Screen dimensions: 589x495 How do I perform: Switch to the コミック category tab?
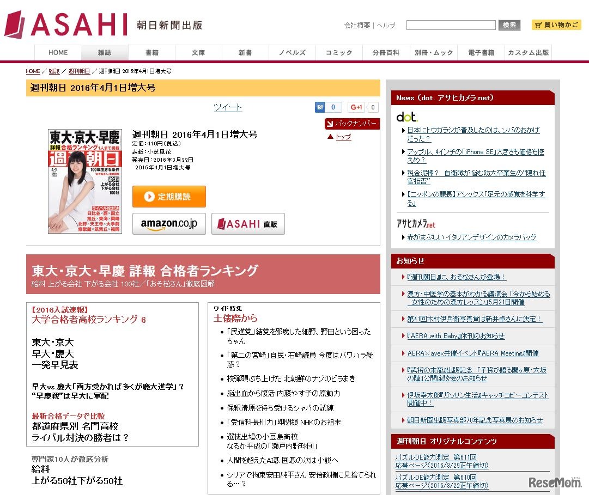point(338,52)
